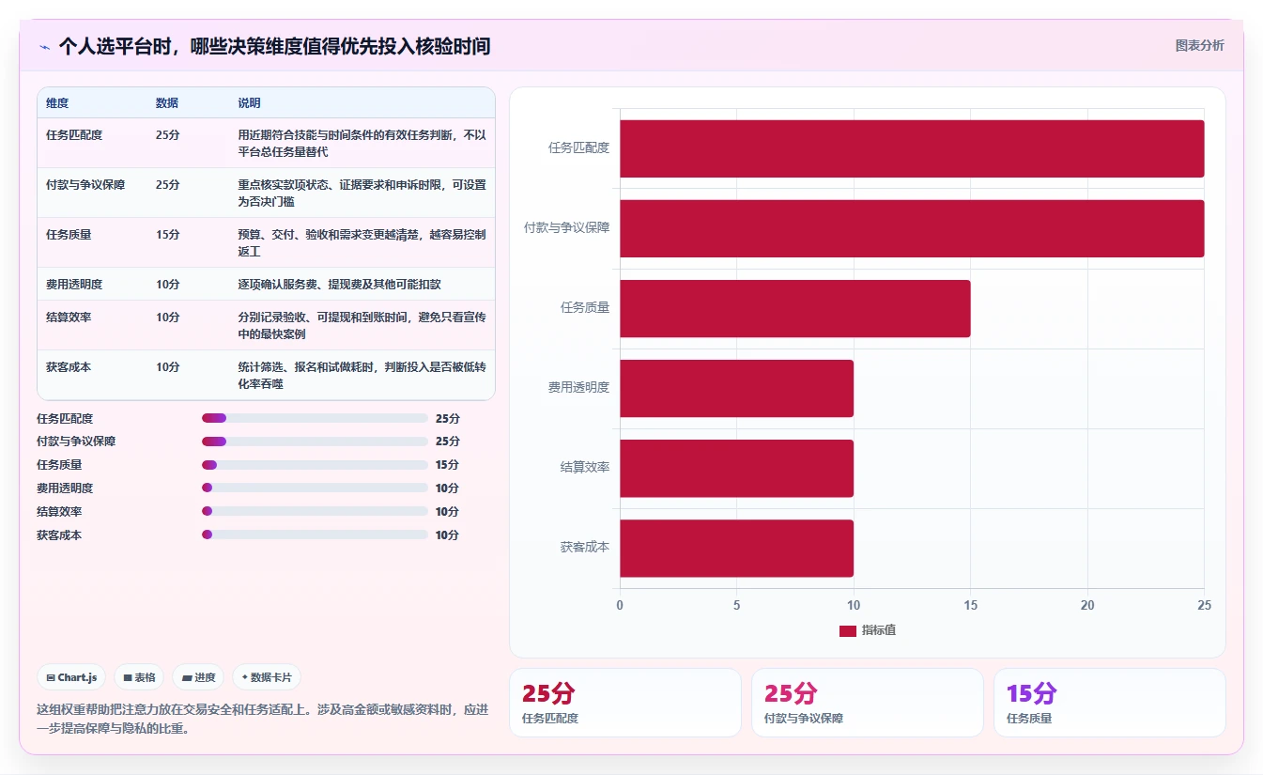Select 付款与争议保障 cell in the table
This screenshot has width=1263, height=775.
point(85,184)
